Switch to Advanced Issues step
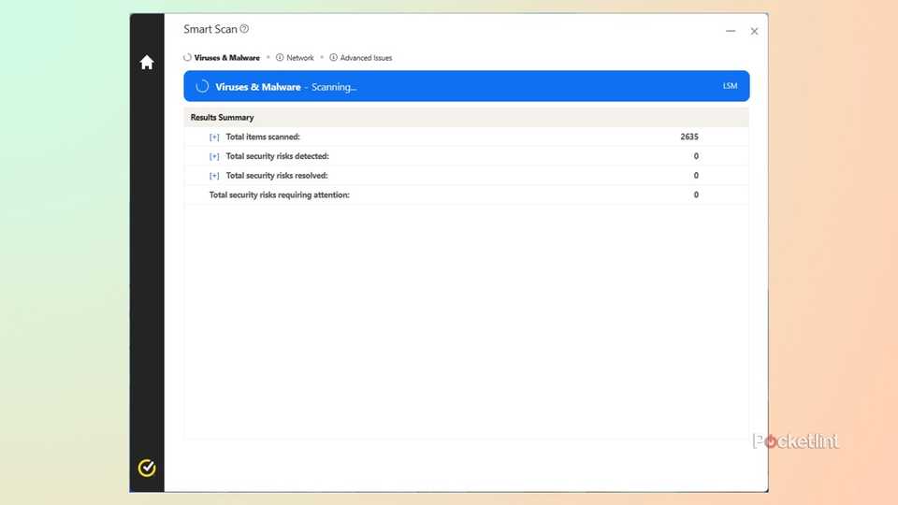This screenshot has width=898, height=505. 366,58
